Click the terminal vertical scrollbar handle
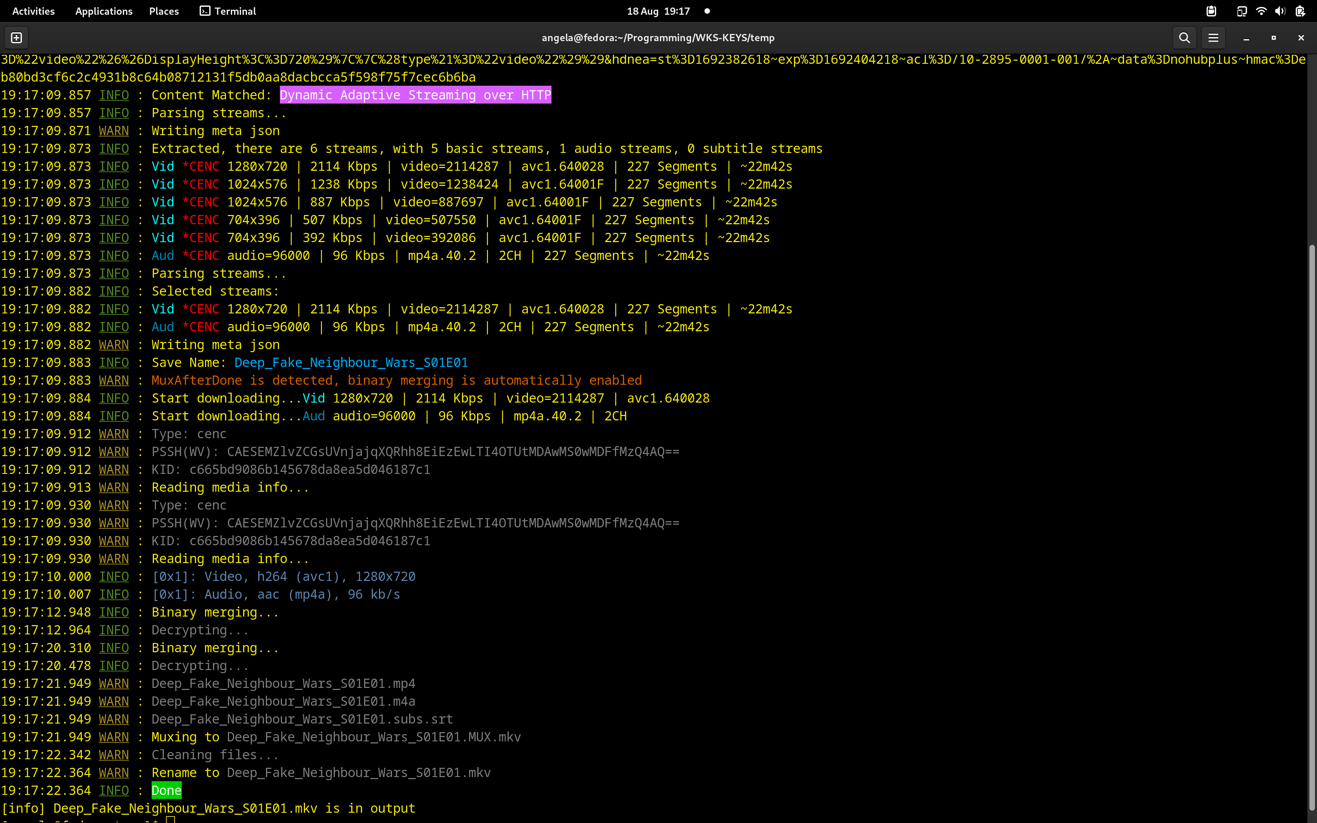The image size is (1317, 823). tap(1312, 528)
